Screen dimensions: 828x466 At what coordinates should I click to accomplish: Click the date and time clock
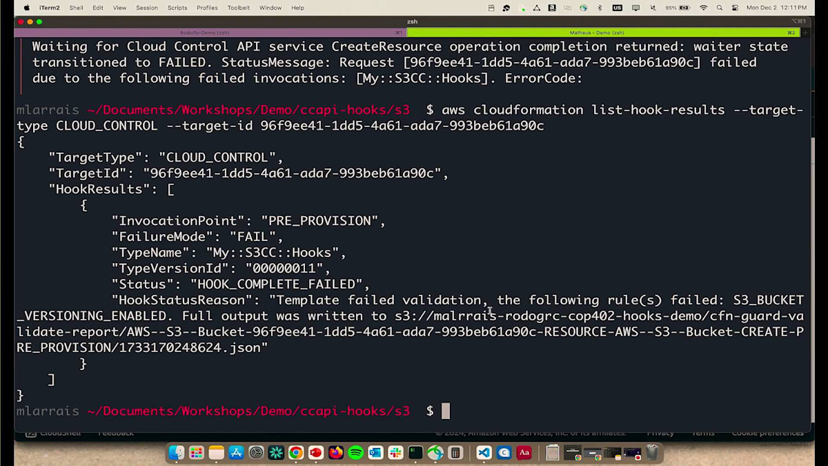(x=776, y=8)
